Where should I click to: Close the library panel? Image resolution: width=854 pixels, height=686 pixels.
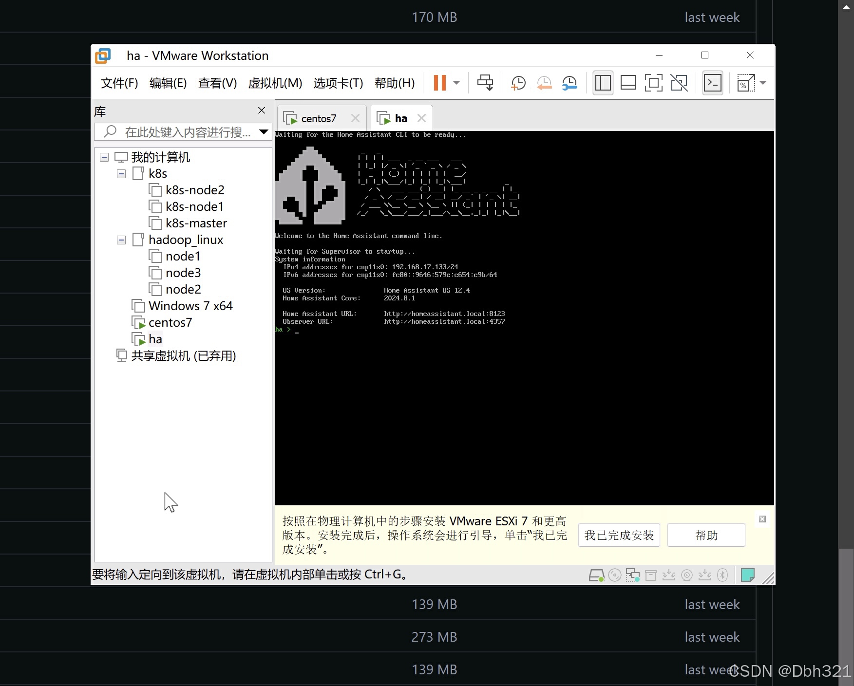tap(262, 111)
